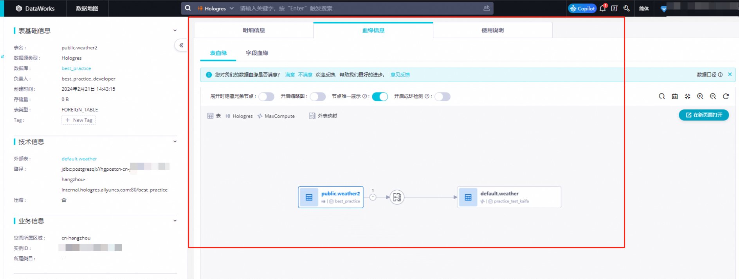The width and height of the screenshot is (739, 279).
Task: Open the notifications bell
Action: pos(603,8)
